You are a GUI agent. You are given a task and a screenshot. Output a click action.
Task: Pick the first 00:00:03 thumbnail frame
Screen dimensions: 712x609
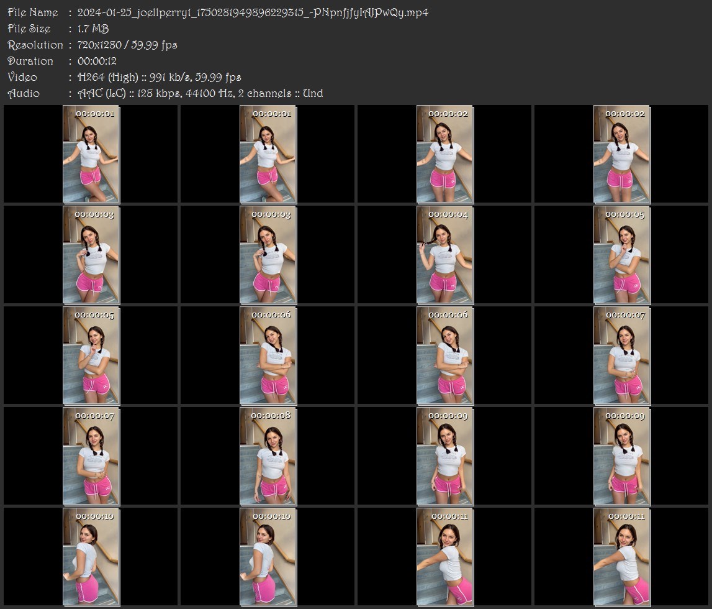point(91,255)
